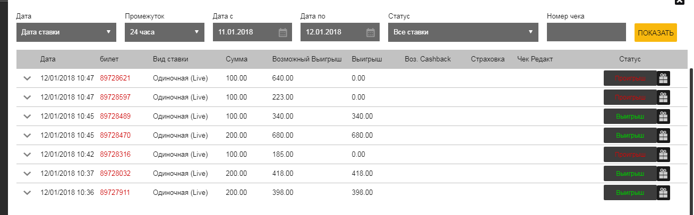Click gift icon for ticket 89727911
The image size is (694, 215).
pyautogui.click(x=663, y=193)
